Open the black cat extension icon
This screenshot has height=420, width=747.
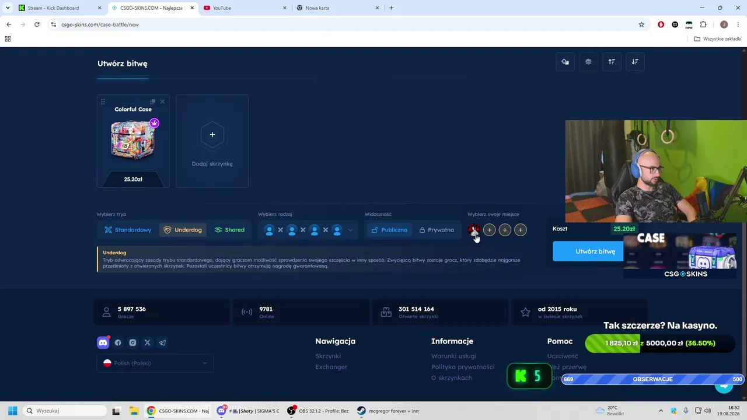pos(675,24)
